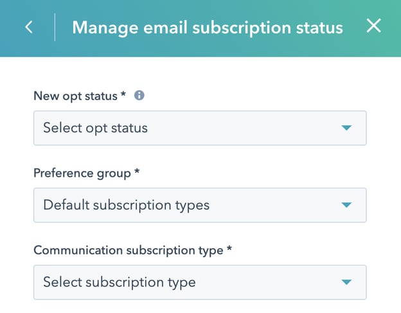Go back using the left chevron
This screenshot has height=313, width=401.
[x=29, y=28]
